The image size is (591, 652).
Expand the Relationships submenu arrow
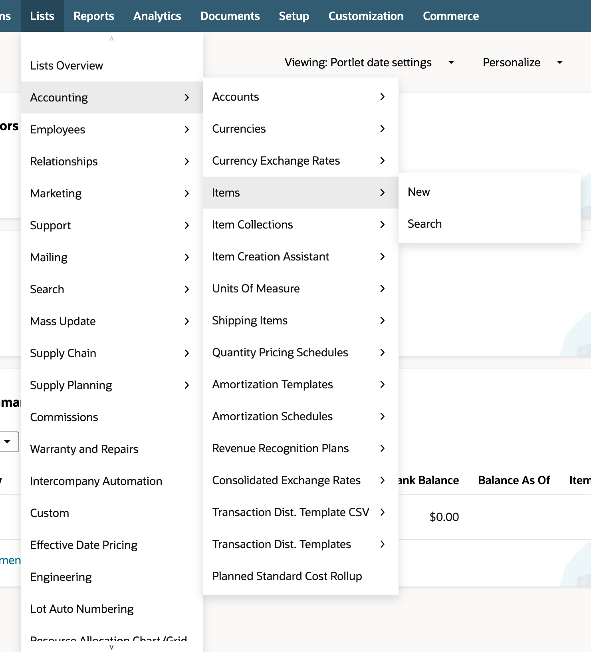point(186,161)
